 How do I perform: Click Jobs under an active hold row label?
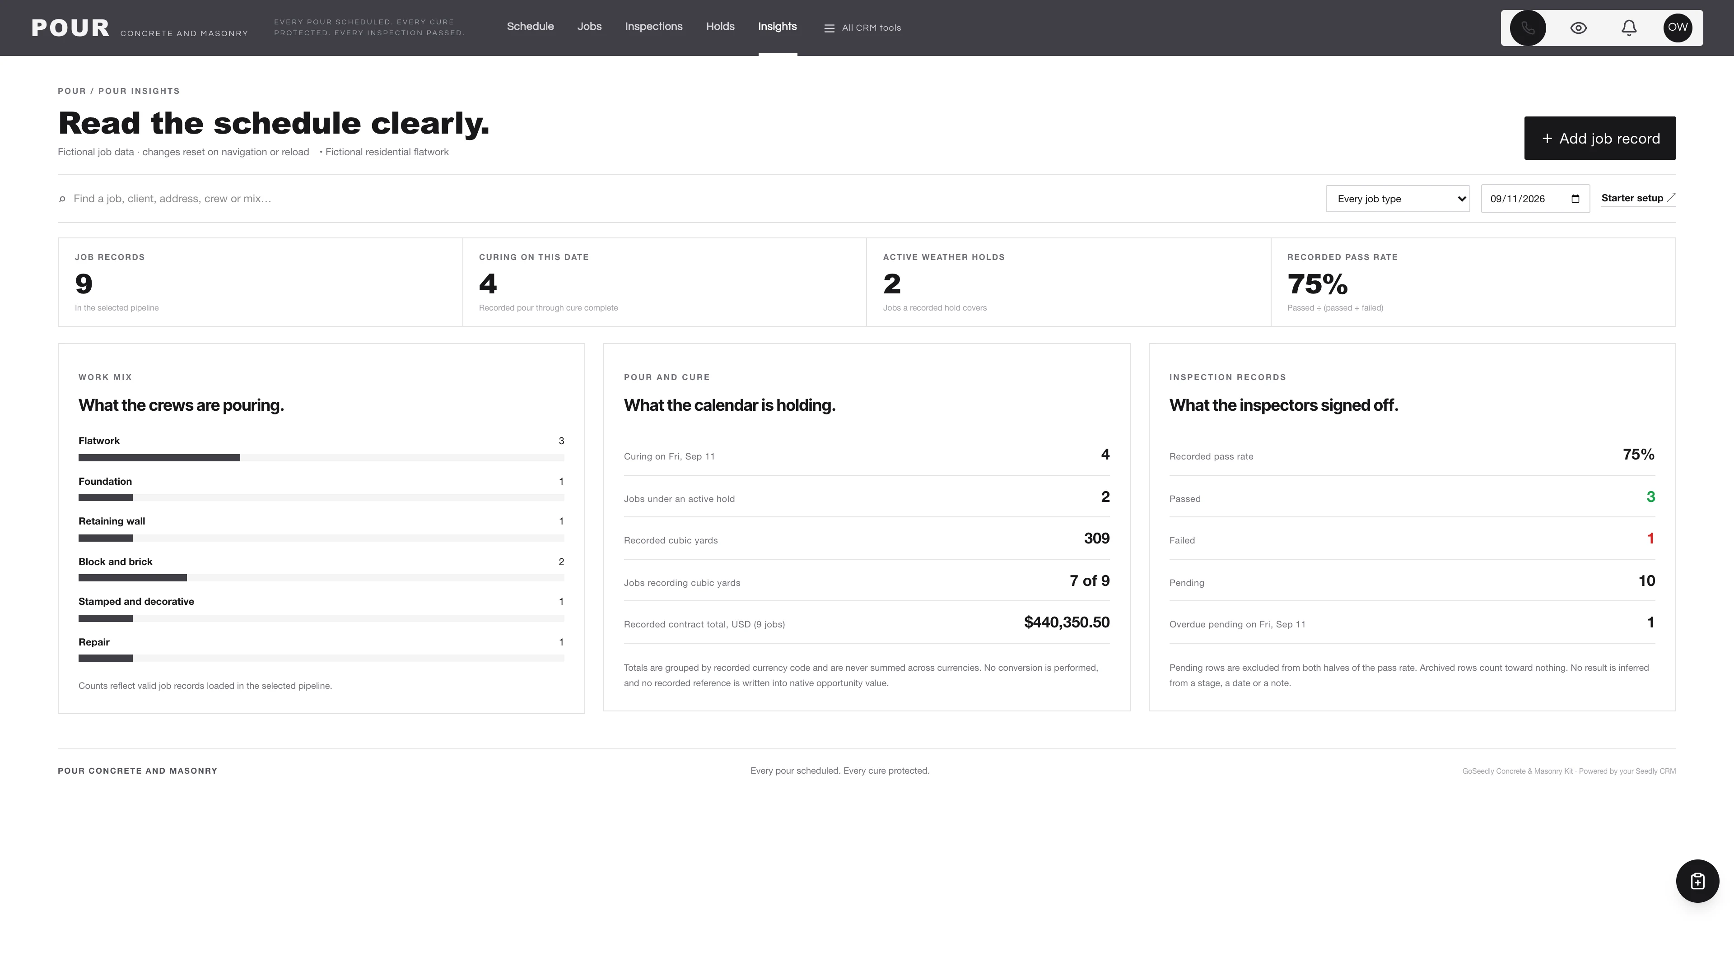point(679,499)
